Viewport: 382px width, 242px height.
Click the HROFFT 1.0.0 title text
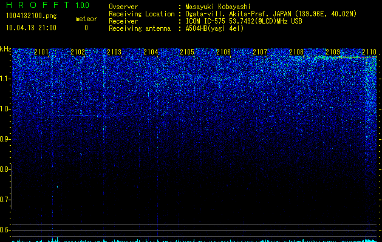tap(47, 5)
